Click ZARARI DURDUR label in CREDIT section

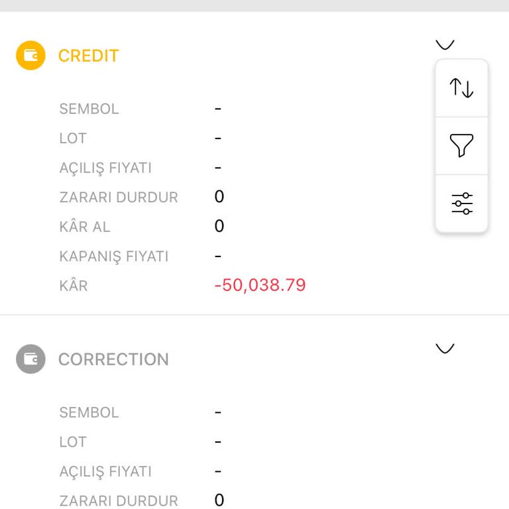tap(119, 198)
